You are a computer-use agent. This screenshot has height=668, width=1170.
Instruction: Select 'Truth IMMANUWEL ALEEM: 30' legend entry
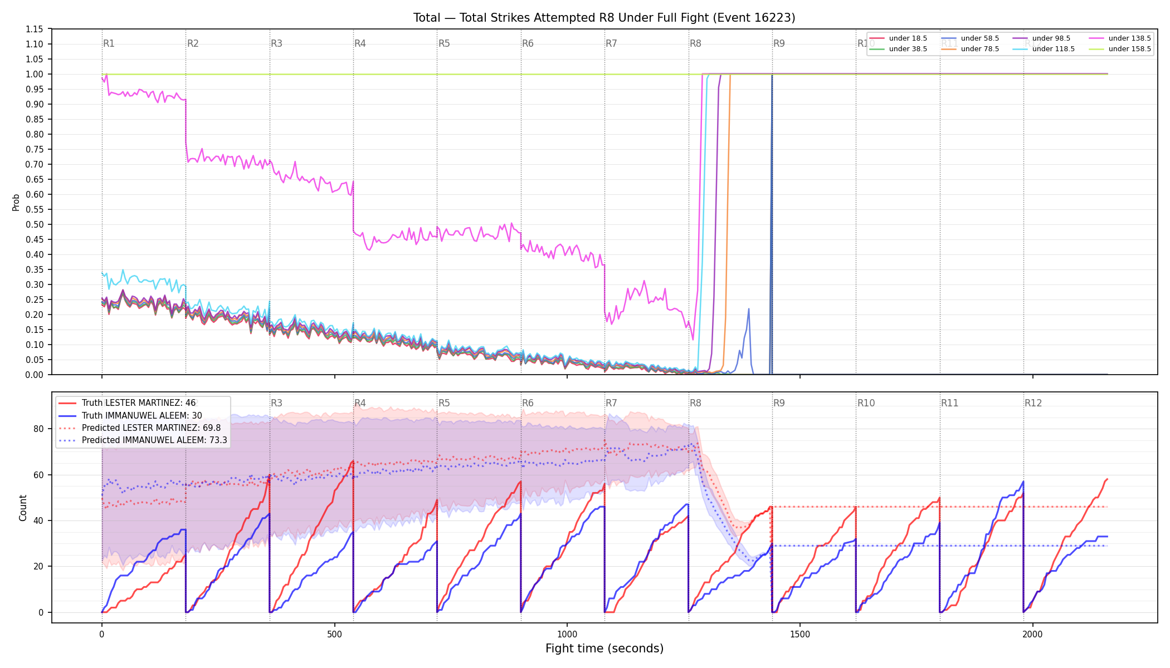(x=142, y=416)
